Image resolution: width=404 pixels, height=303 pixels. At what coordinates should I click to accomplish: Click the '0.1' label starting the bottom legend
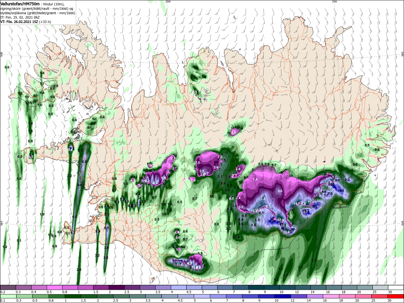coord(3,300)
